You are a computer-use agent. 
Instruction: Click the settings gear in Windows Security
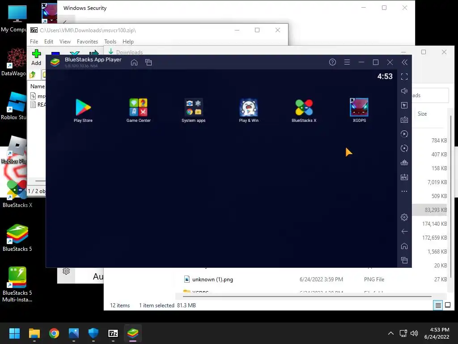pos(66,271)
